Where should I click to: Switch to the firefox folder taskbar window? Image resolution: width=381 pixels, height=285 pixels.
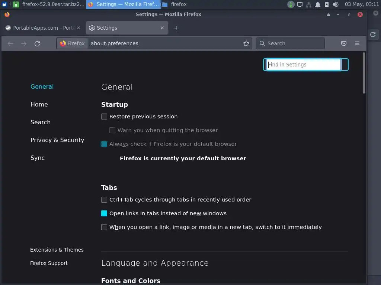[x=175, y=4]
